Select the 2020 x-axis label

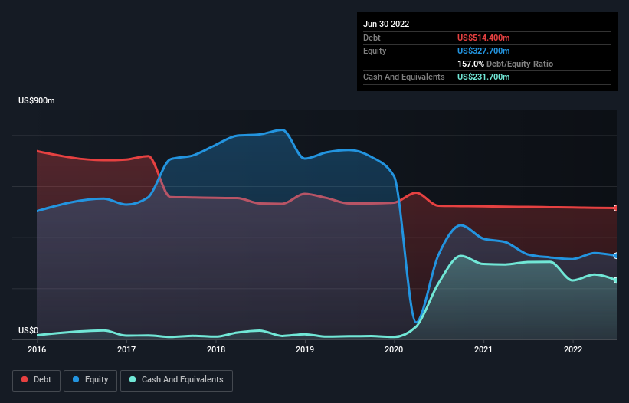[394, 349]
